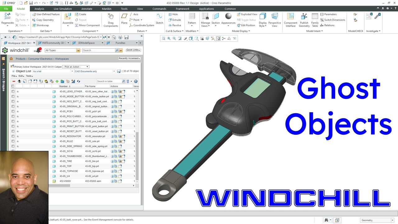Switch to the Live Simulation tab
Viewport: 398px width, 224px height.
click(x=62, y=9)
